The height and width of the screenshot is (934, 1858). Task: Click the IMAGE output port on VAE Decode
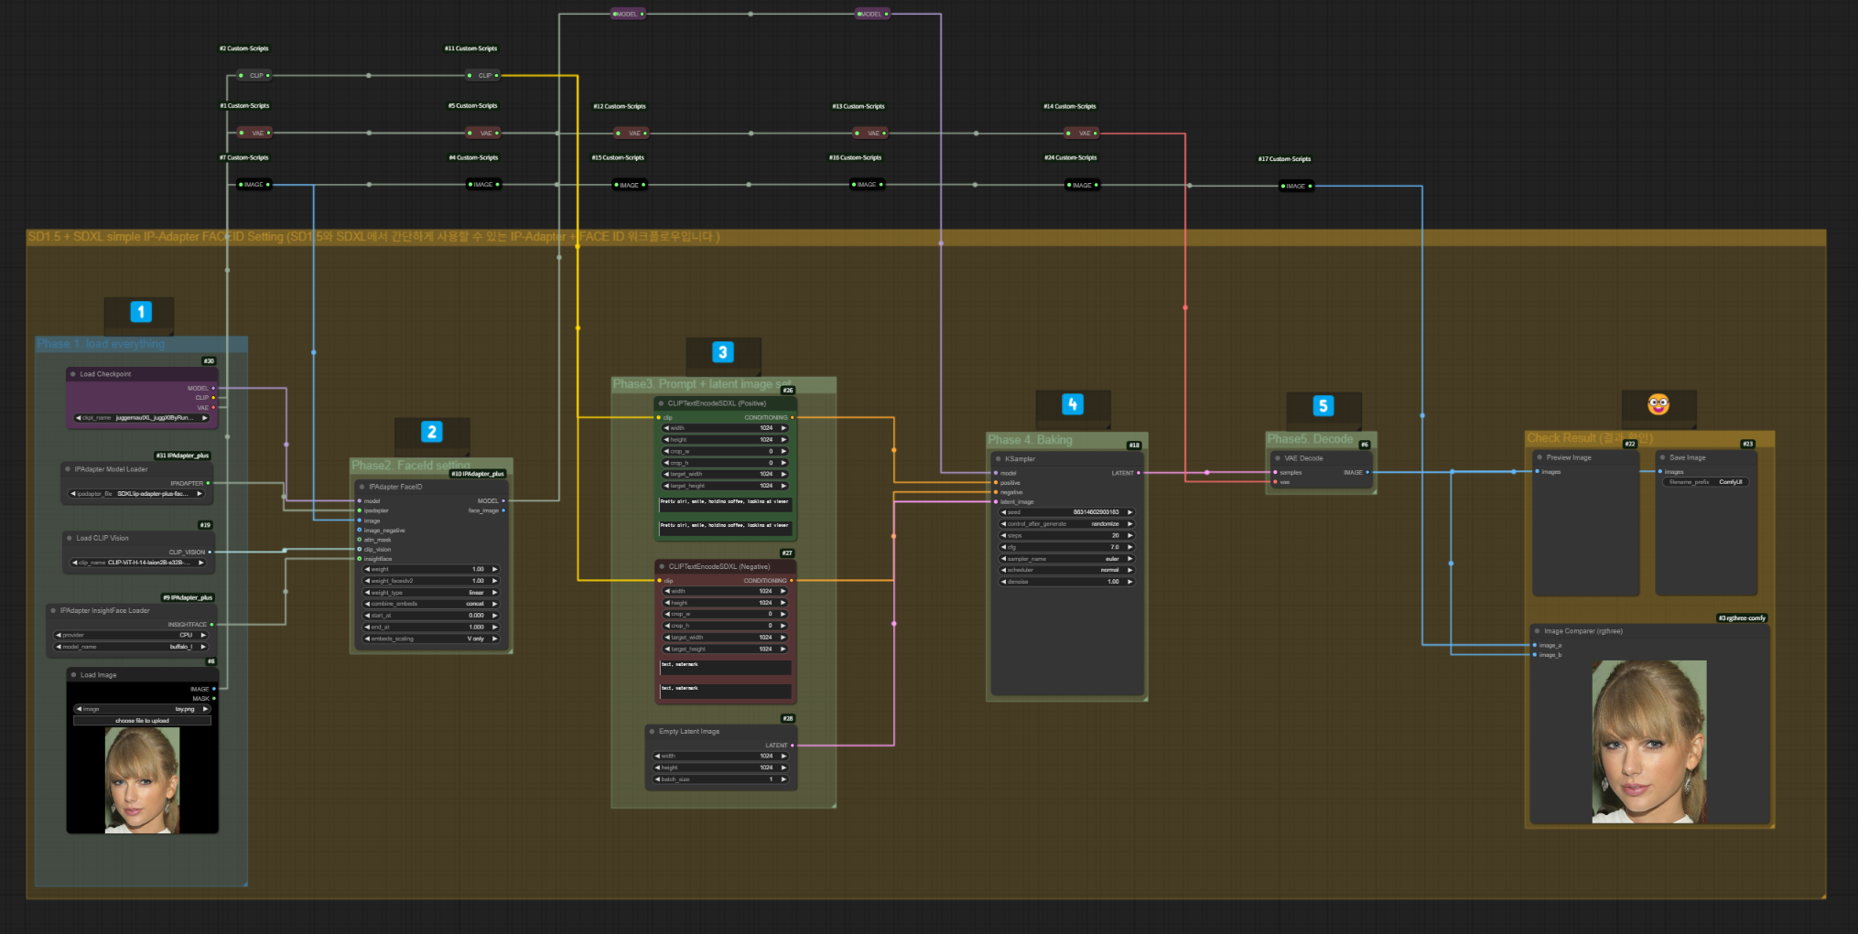[1367, 472]
